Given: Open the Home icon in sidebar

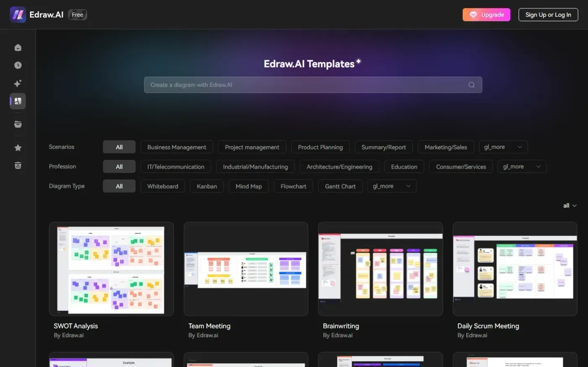Looking at the screenshot, I should [18, 47].
